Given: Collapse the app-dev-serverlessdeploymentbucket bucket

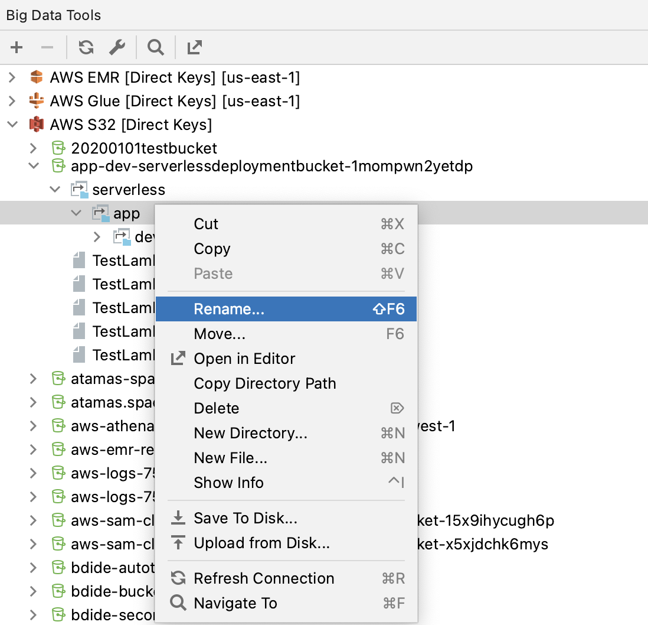Looking at the screenshot, I should (x=34, y=165).
